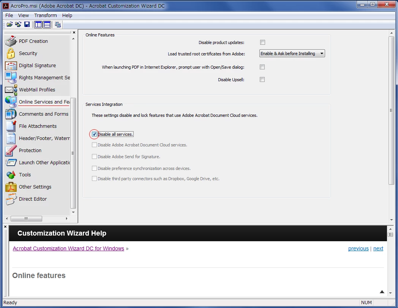Toggle the navigation pane toolbar icon
Screen dimensions: 398x308
pos(38,25)
